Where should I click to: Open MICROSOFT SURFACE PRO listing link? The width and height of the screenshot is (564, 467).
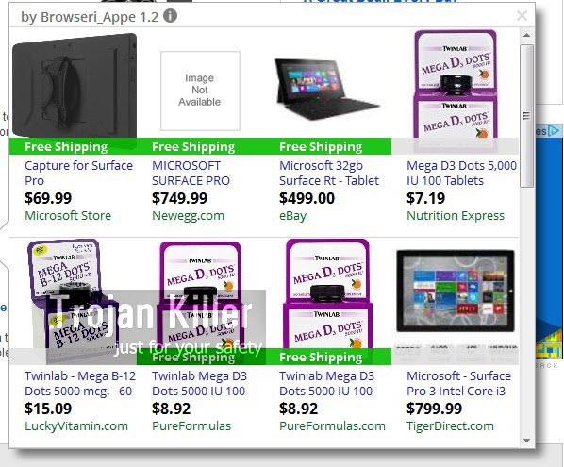[191, 173]
